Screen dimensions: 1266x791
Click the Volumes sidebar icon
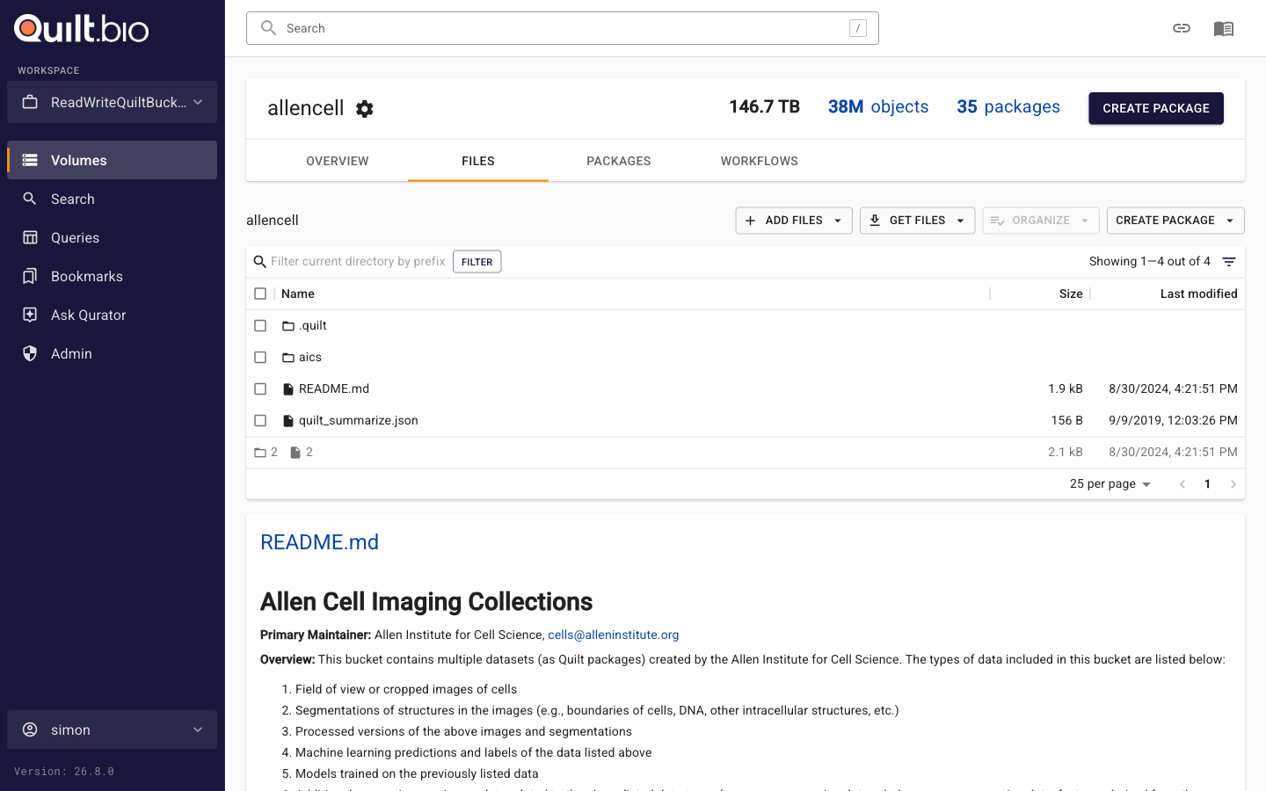click(30, 160)
